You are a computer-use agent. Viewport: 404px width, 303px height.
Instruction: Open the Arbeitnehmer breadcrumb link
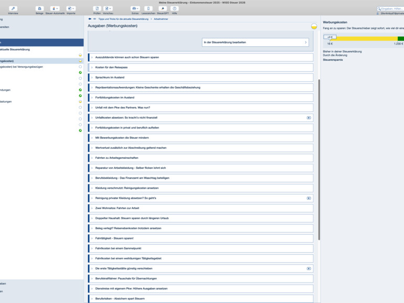coord(161,19)
